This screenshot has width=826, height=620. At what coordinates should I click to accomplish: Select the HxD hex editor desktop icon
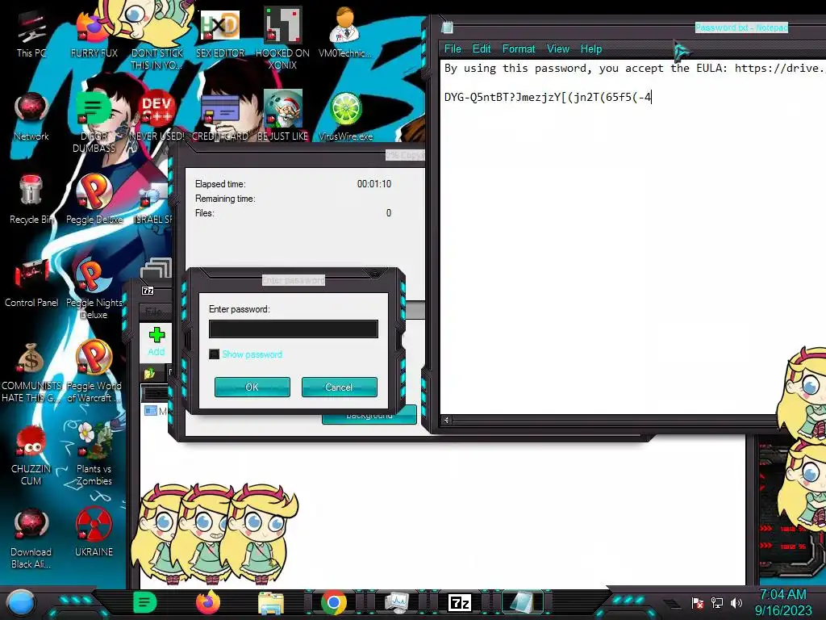click(x=220, y=34)
